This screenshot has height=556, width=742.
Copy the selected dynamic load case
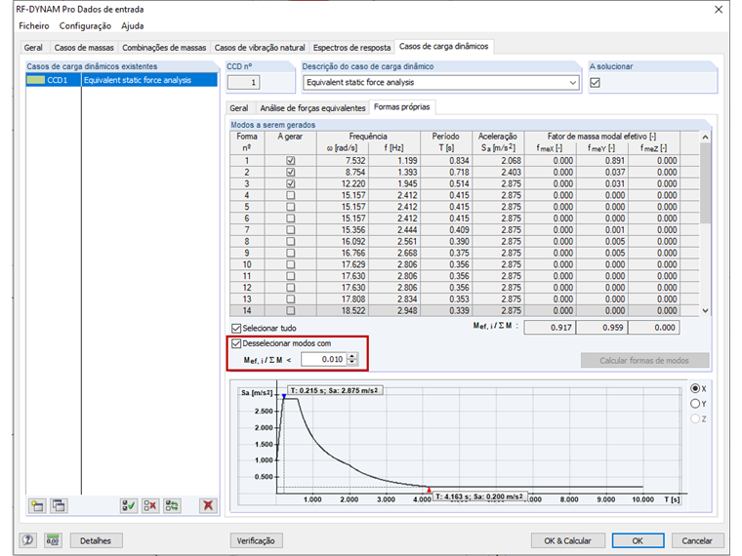(59, 506)
